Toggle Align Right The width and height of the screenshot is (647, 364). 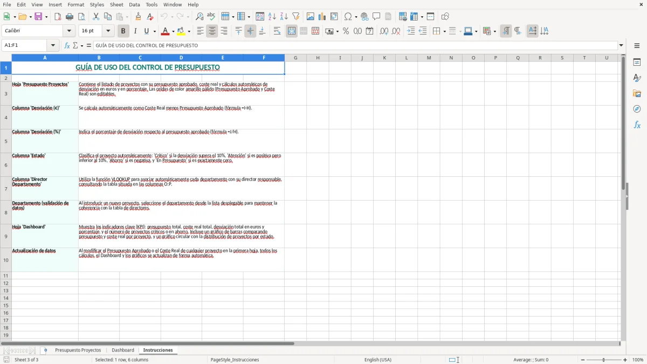click(224, 31)
